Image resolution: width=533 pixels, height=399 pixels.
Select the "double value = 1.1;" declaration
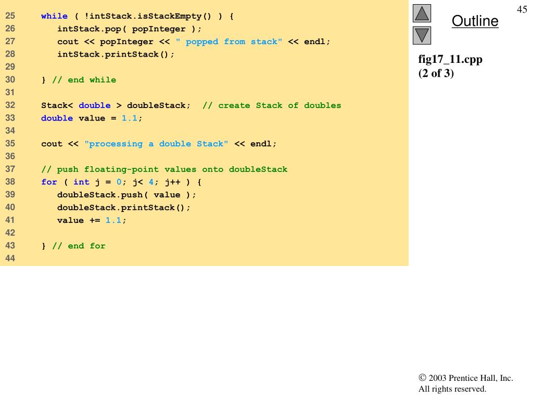(x=92, y=118)
